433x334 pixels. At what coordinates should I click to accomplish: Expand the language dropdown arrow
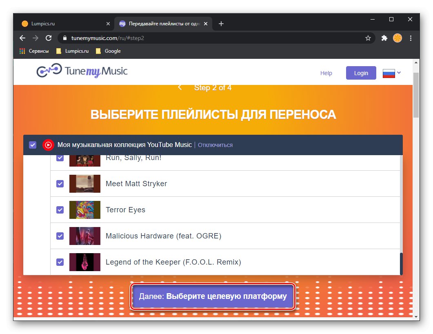(399, 73)
